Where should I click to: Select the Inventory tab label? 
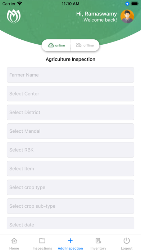98,248
